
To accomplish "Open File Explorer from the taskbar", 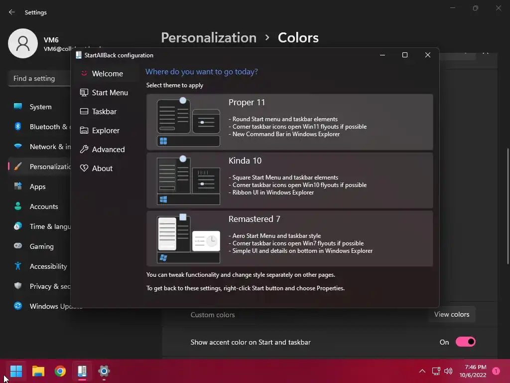I will coord(38,371).
